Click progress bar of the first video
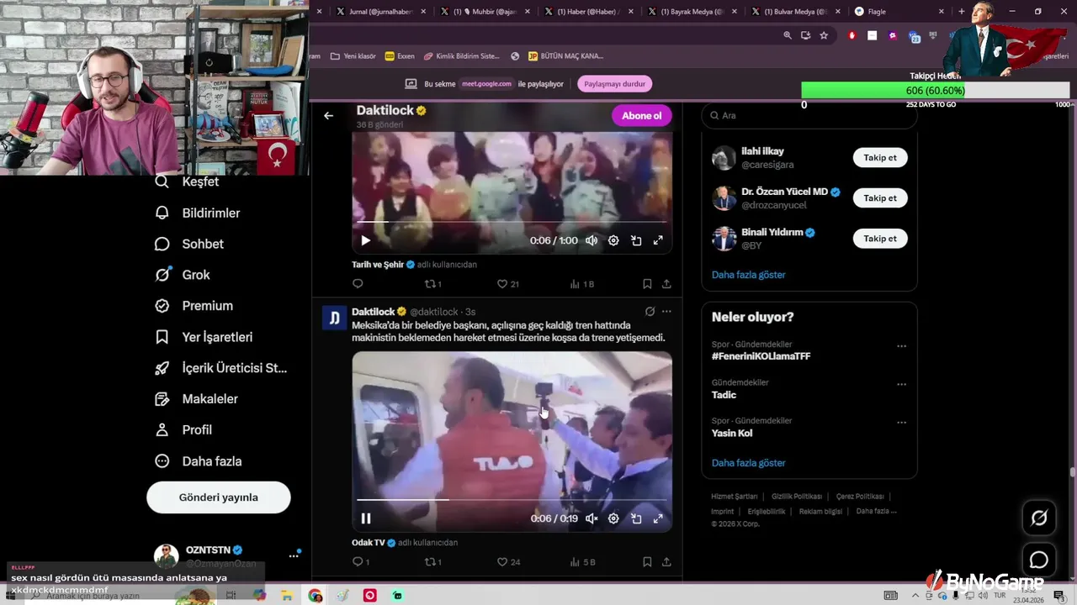The width and height of the screenshot is (1077, 605). (511, 222)
